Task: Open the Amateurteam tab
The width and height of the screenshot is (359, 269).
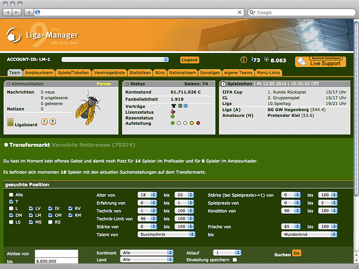Action: (39, 73)
